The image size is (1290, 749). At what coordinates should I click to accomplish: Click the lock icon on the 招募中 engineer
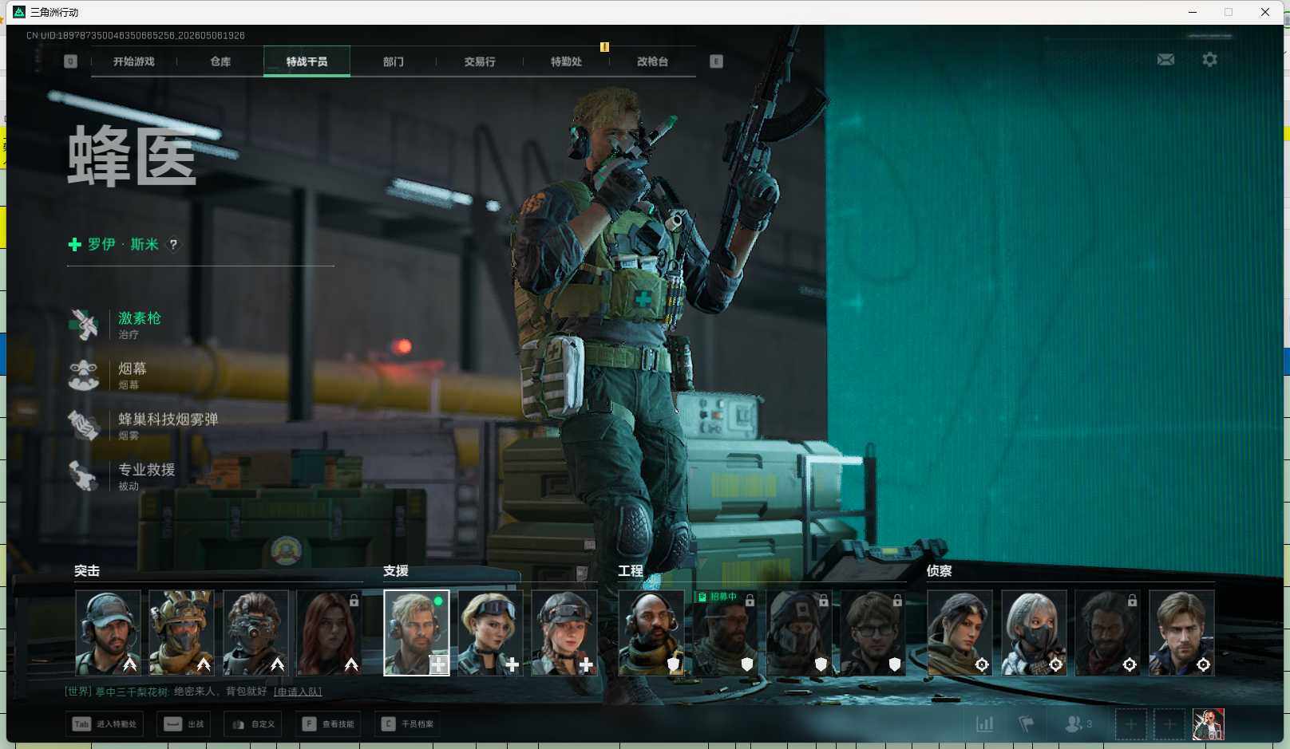pyautogui.click(x=750, y=600)
